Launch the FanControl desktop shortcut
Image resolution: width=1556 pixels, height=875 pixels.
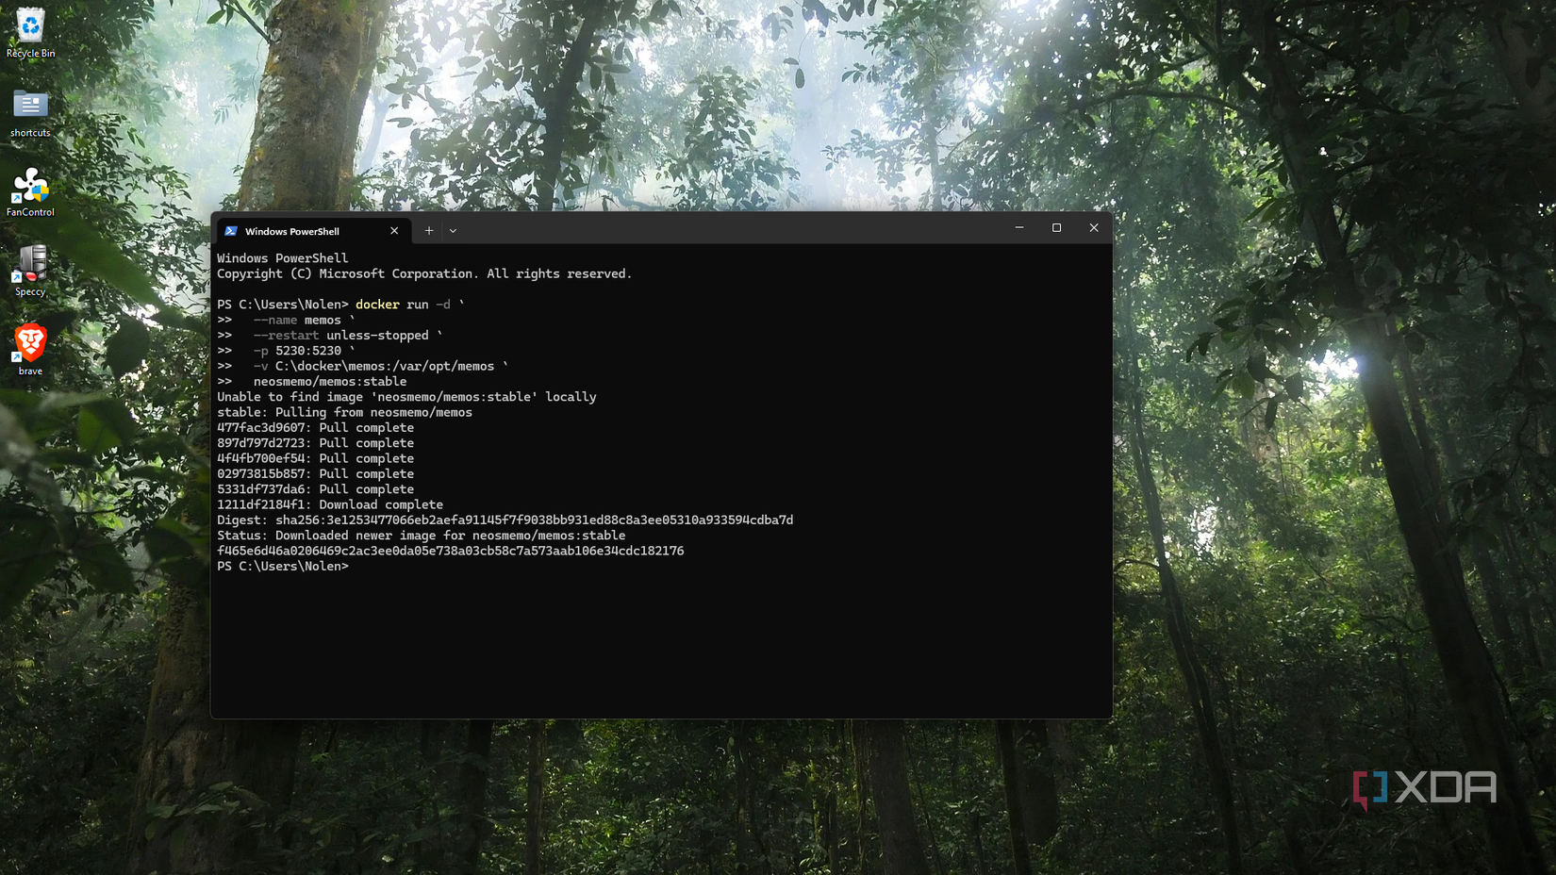tap(30, 192)
